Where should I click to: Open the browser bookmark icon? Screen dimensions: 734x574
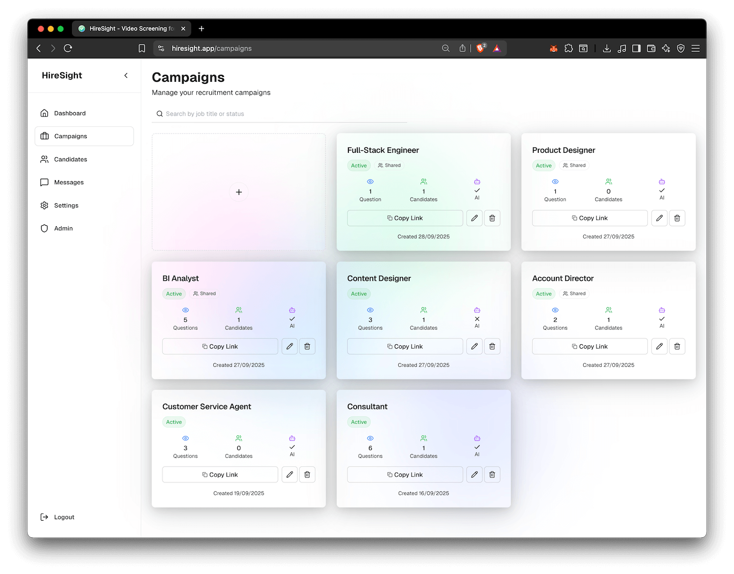coord(142,48)
